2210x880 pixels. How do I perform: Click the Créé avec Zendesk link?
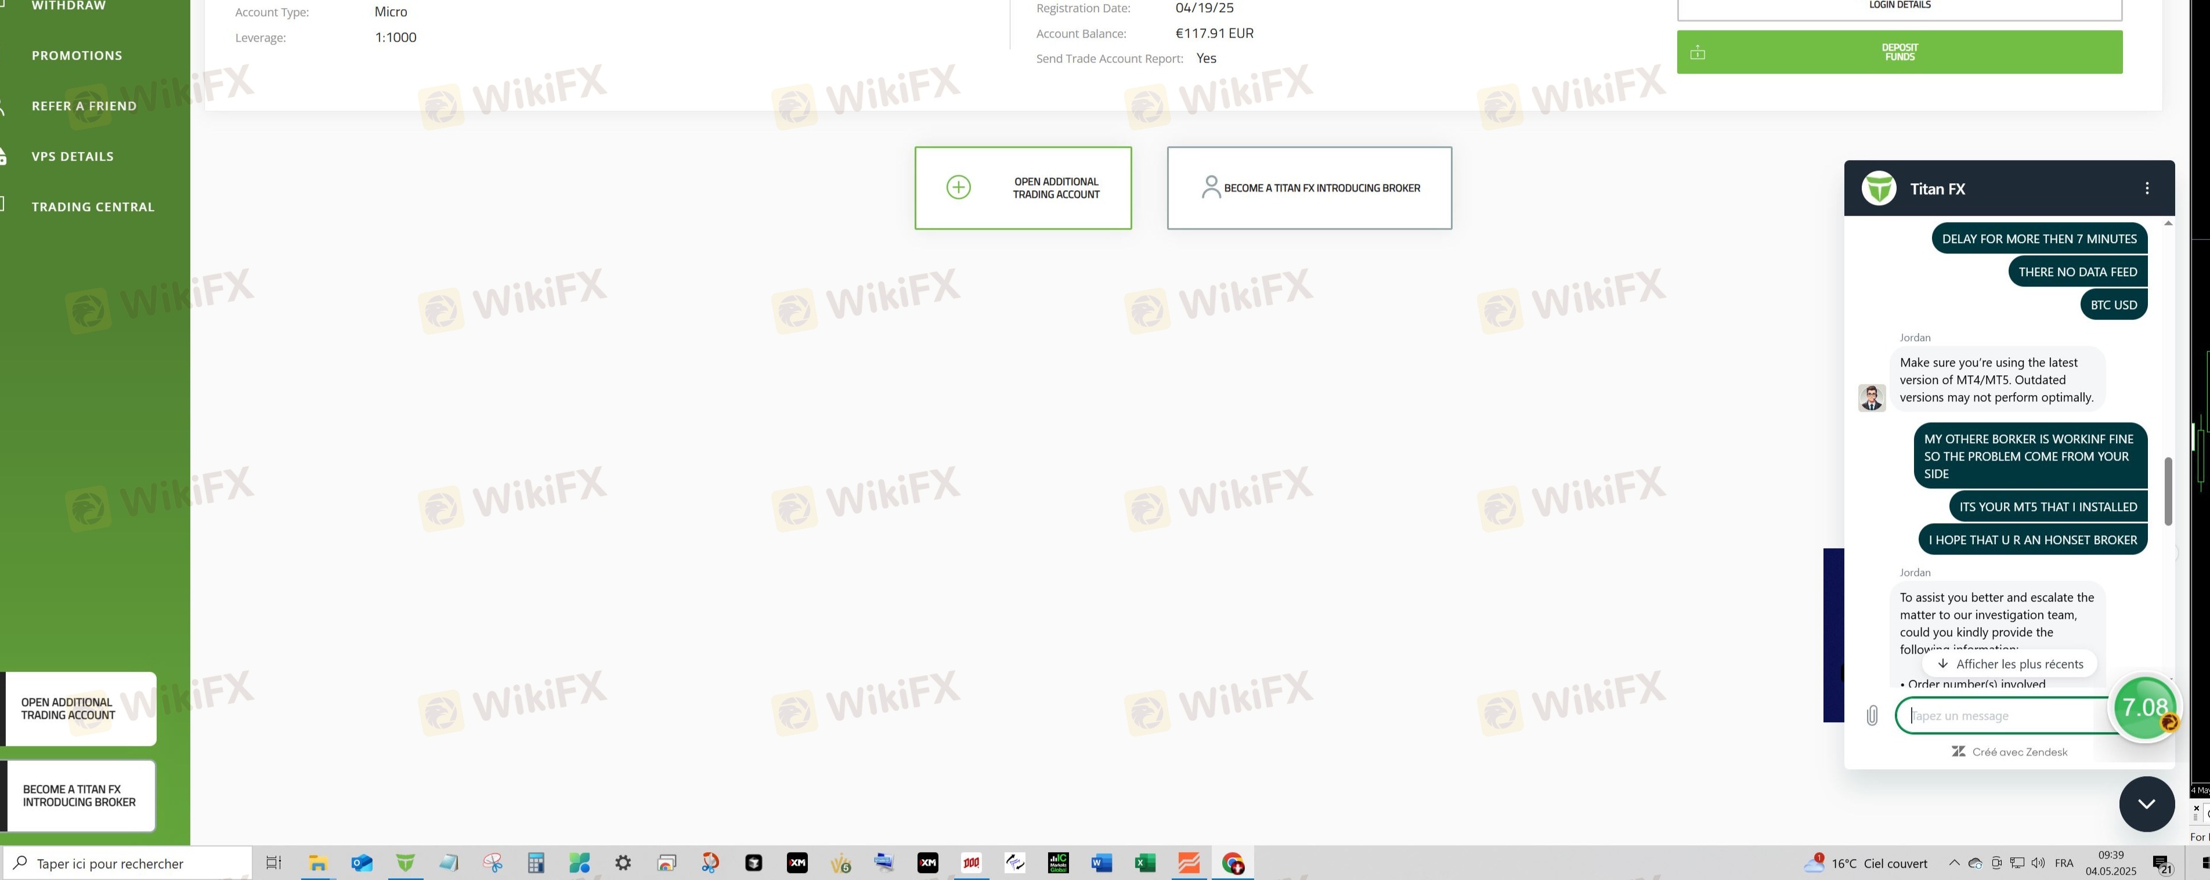[x=2009, y=751]
